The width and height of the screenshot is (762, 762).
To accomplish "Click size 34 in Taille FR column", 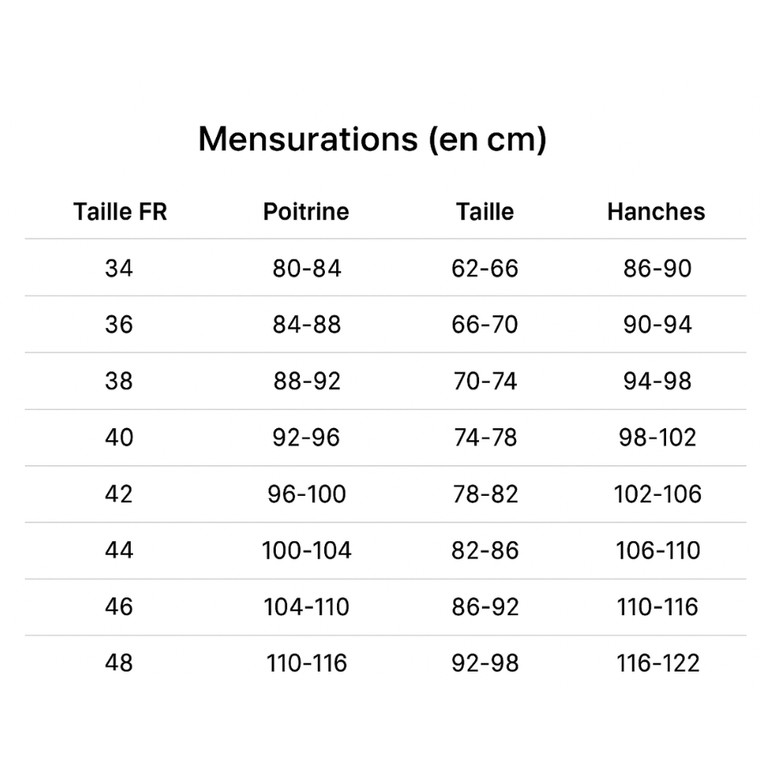I will tap(119, 269).
